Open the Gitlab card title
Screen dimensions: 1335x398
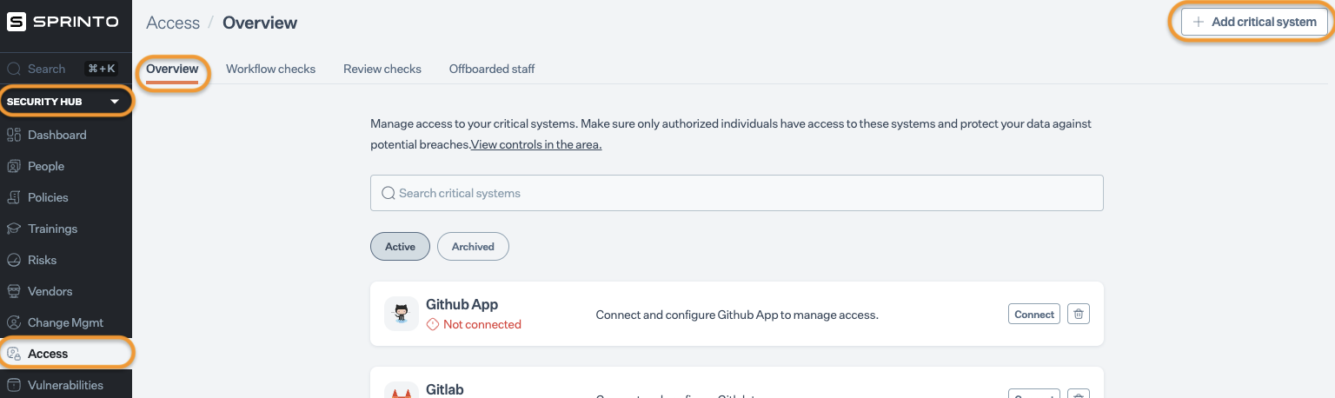click(x=445, y=389)
